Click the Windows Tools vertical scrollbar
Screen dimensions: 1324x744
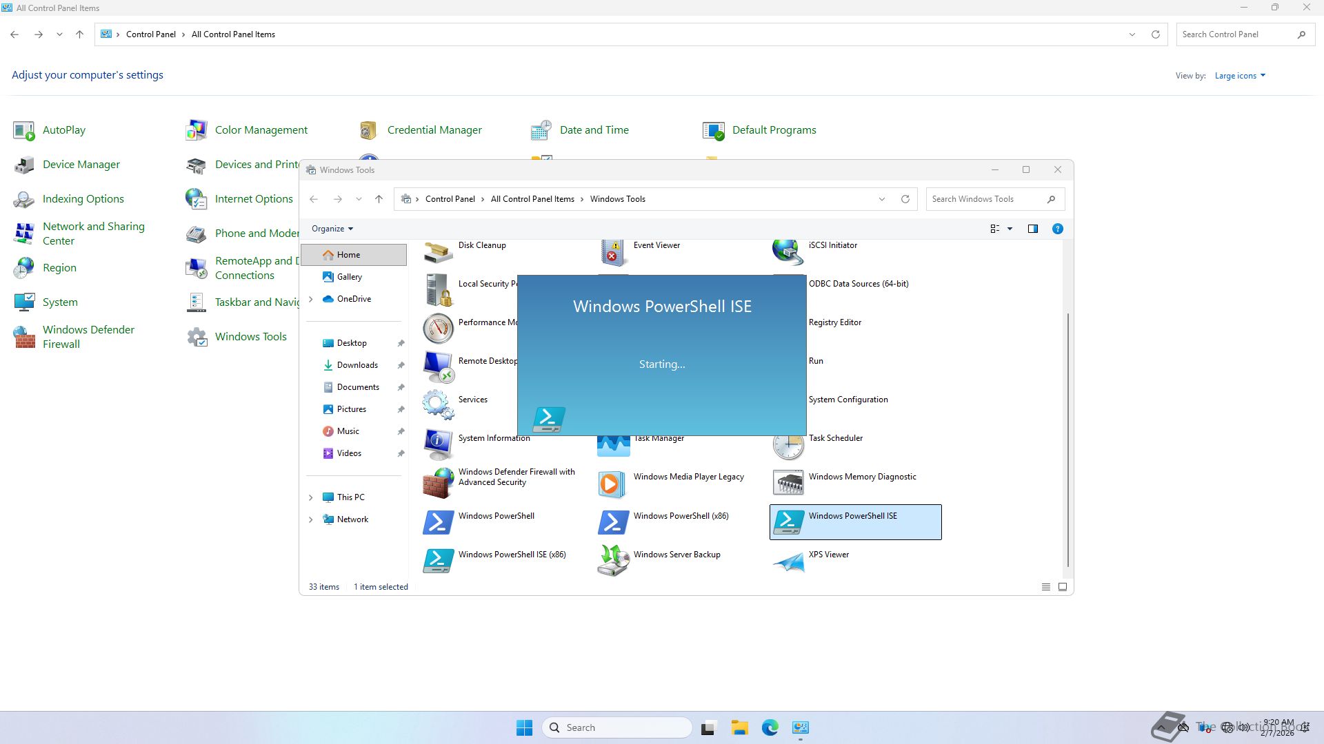1068,441
